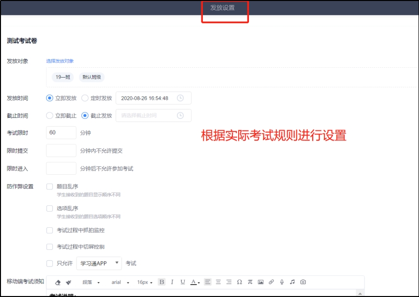Apply the font color A button
Screen dimensions: 419x297
tap(194, 282)
